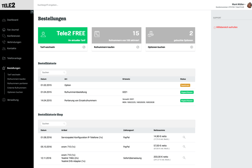252x168 pixels.
Task: Click the user avatar picture
Action: pyautogui.click(x=249, y=5)
